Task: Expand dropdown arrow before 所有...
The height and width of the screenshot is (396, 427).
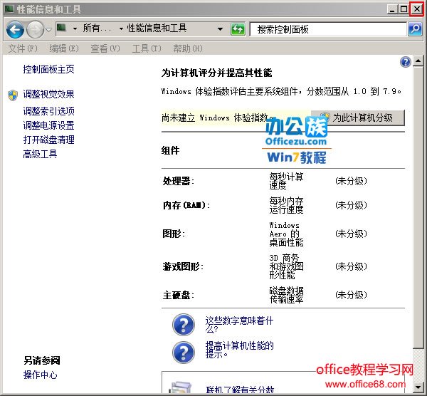Action: [75, 28]
